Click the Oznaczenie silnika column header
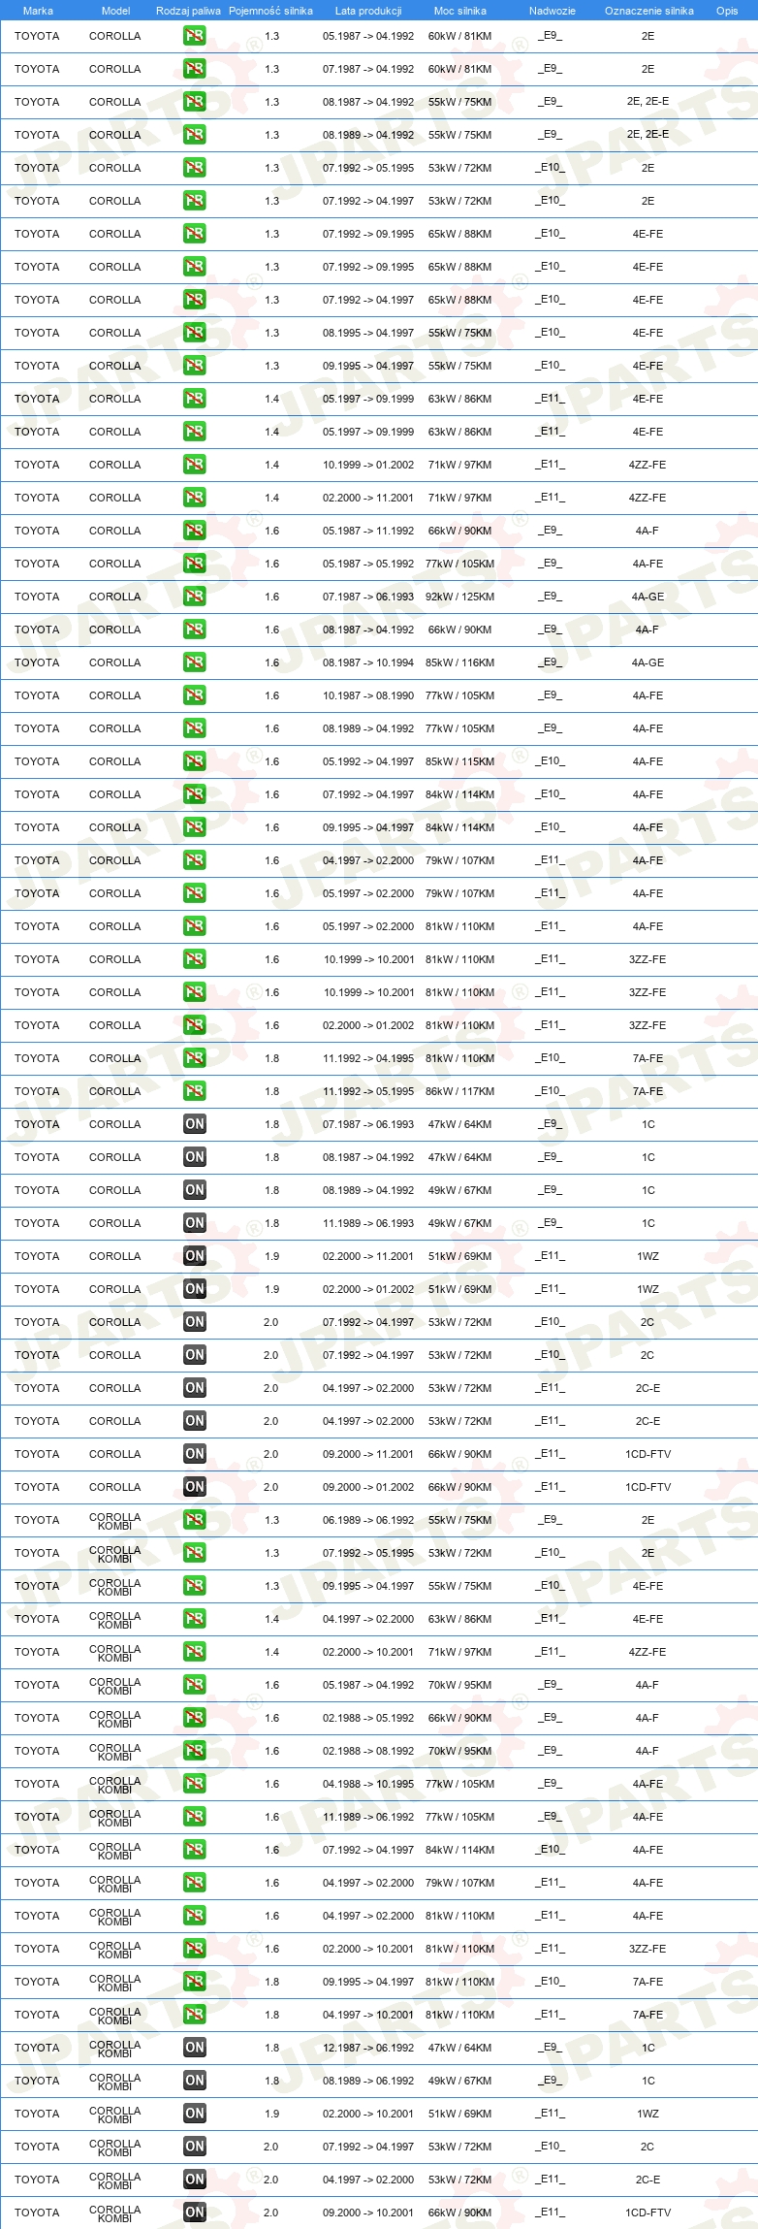The image size is (758, 2229). (649, 11)
